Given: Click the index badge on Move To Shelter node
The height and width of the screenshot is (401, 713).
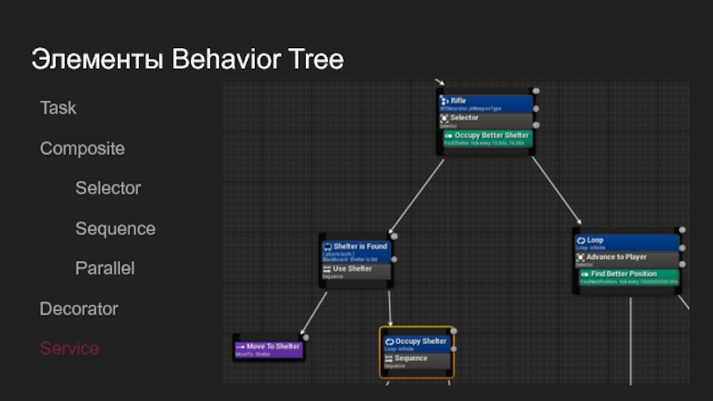Looking at the screenshot, I should click(306, 337).
